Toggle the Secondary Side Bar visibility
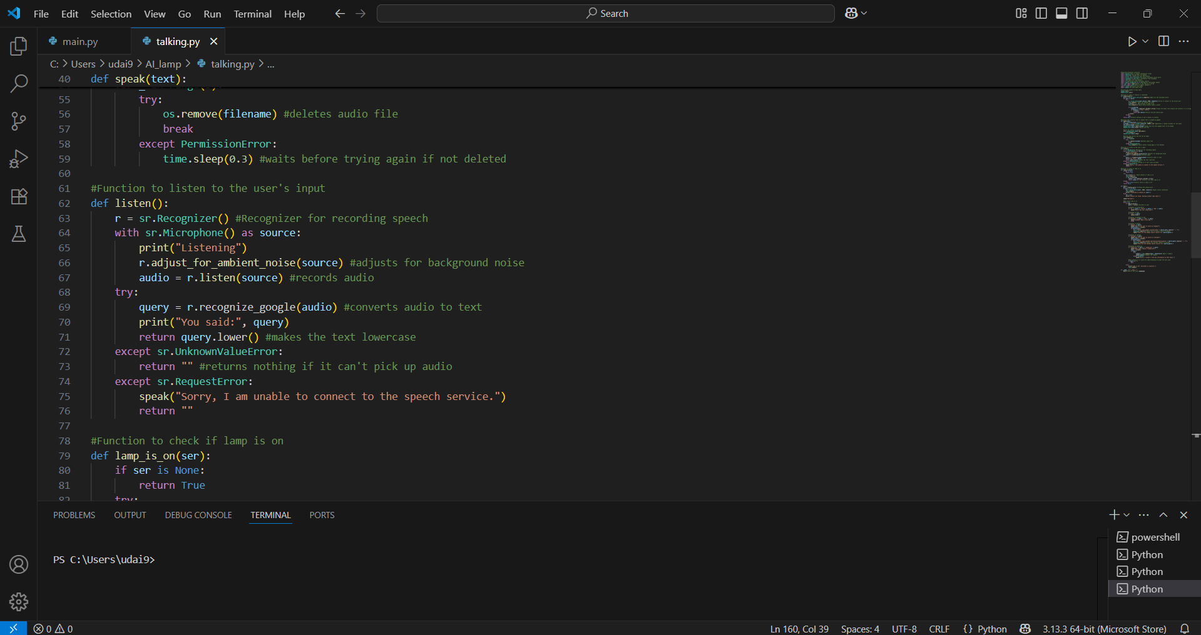Viewport: 1201px width, 635px height. point(1082,13)
